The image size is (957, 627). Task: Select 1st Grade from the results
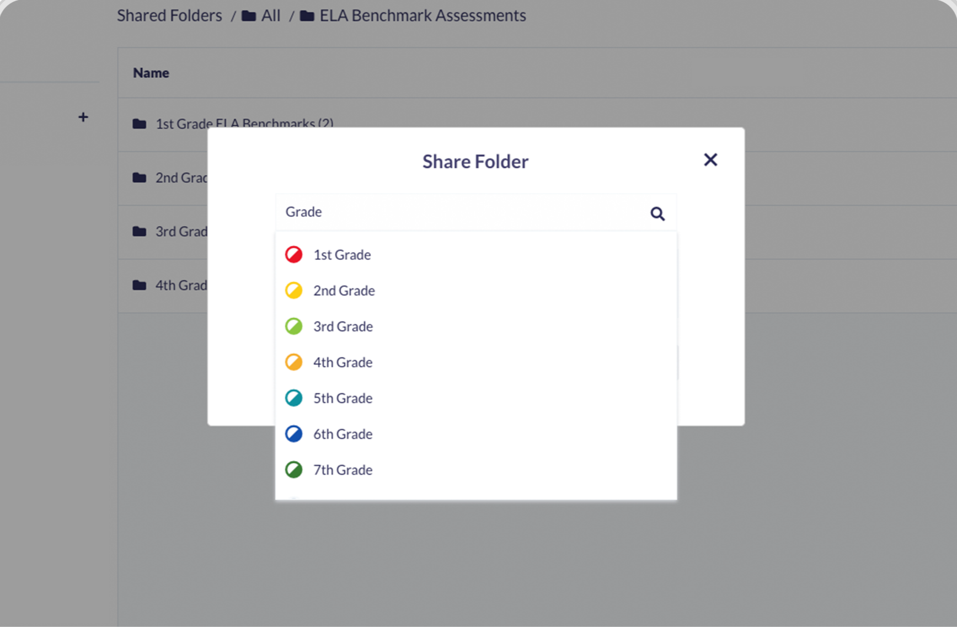pyautogui.click(x=342, y=255)
